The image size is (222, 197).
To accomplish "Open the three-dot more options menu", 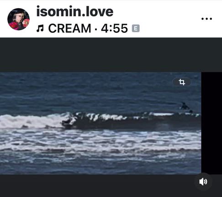I will pyautogui.click(x=206, y=19).
